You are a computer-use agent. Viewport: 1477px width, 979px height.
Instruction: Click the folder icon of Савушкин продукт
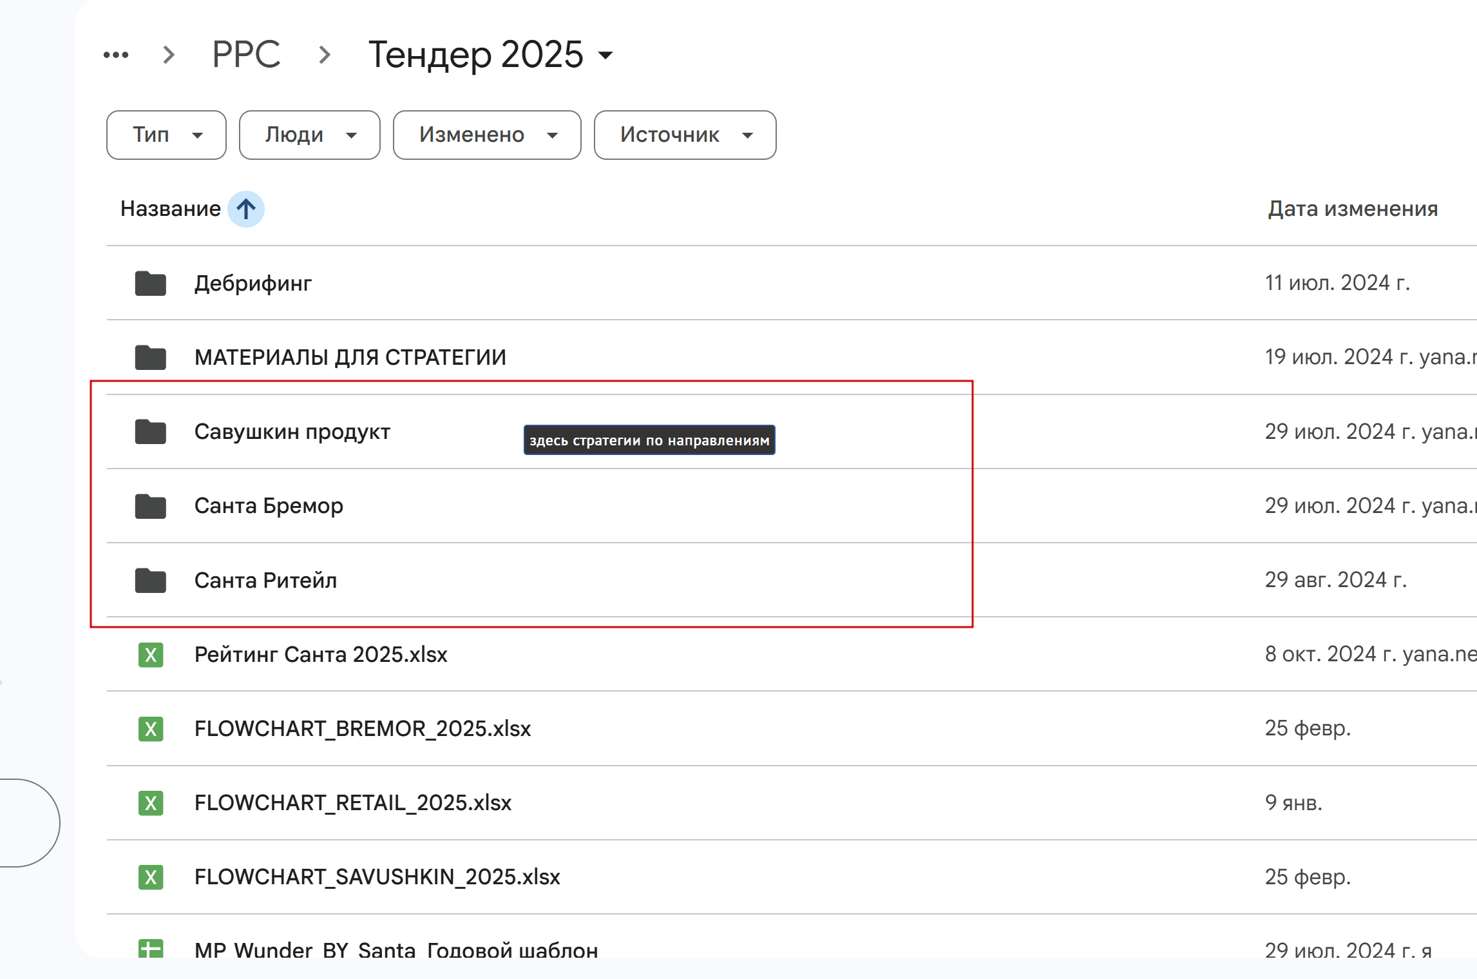pos(151,432)
